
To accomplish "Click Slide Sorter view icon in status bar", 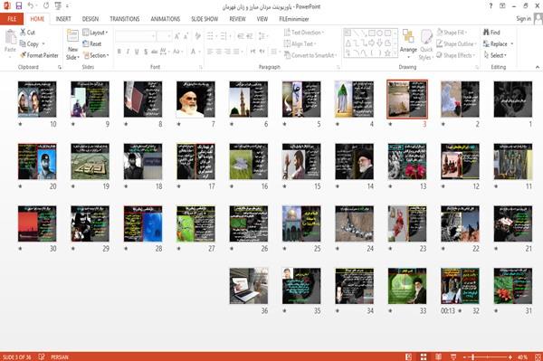I will pyautogui.click(x=424, y=356).
